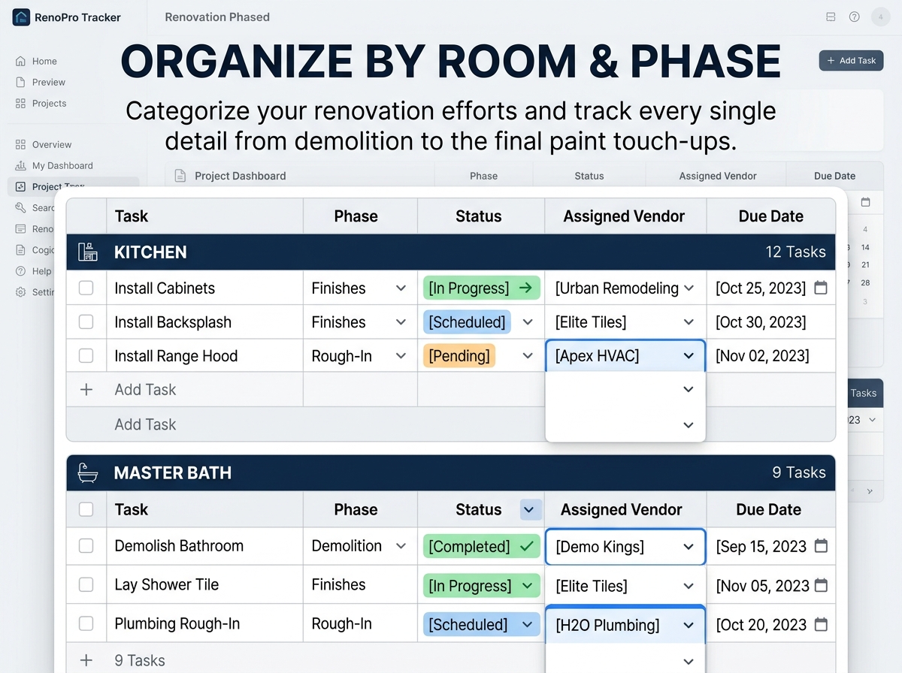This screenshot has height=673, width=902.
Task: Click the layout panel icon in the top bar
Action: [831, 17]
